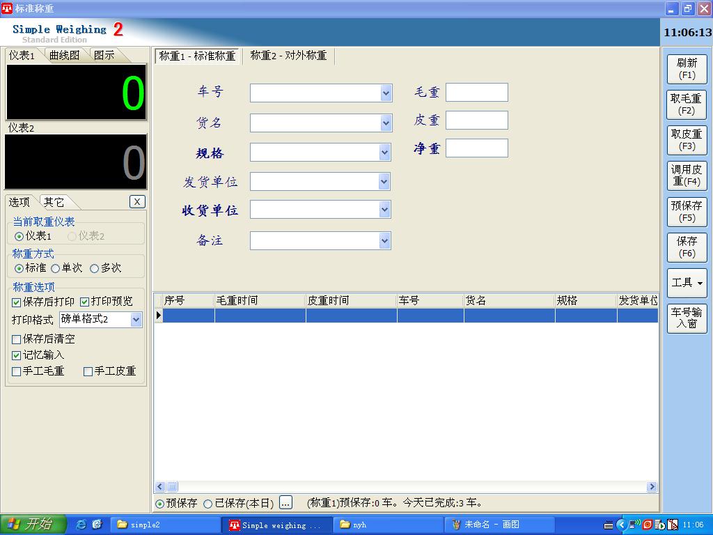Image resolution: width=713 pixels, height=535 pixels.
Task: Open the 打印格式 dropdown showing 磅单格式2
Action: click(x=136, y=320)
